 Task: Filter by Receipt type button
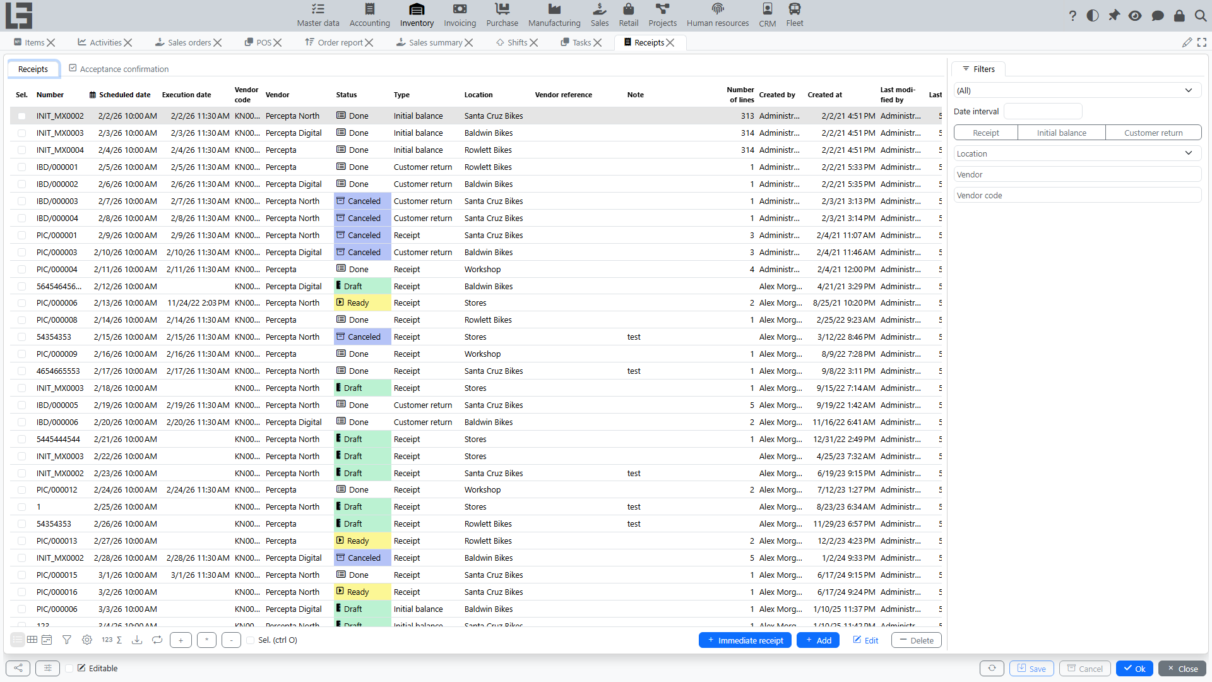pyautogui.click(x=986, y=133)
